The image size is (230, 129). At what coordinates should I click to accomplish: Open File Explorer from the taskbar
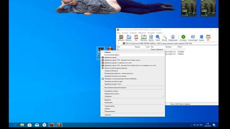pos(22,125)
